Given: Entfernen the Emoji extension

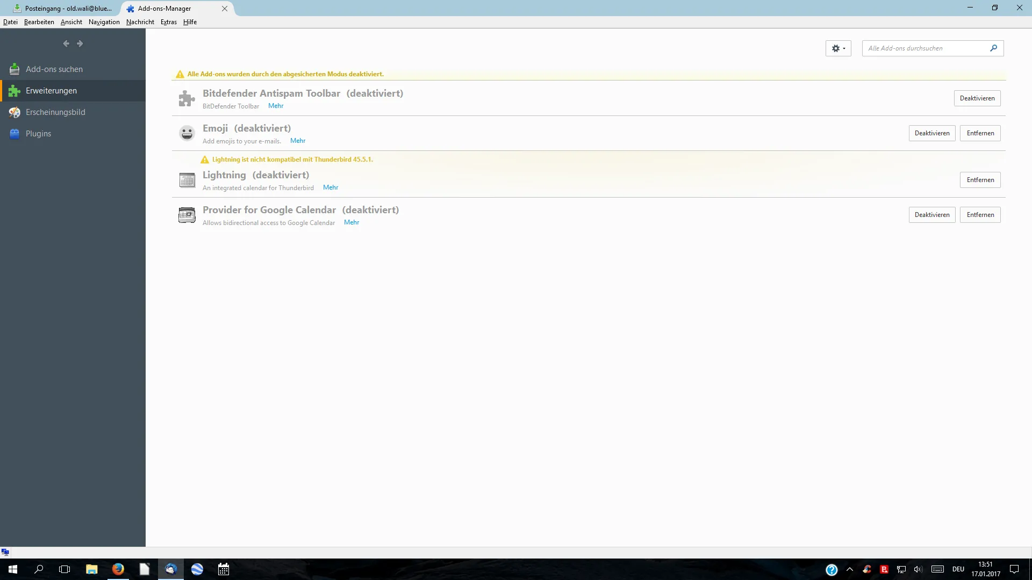Looking at the screenshot, I should 980,133.
